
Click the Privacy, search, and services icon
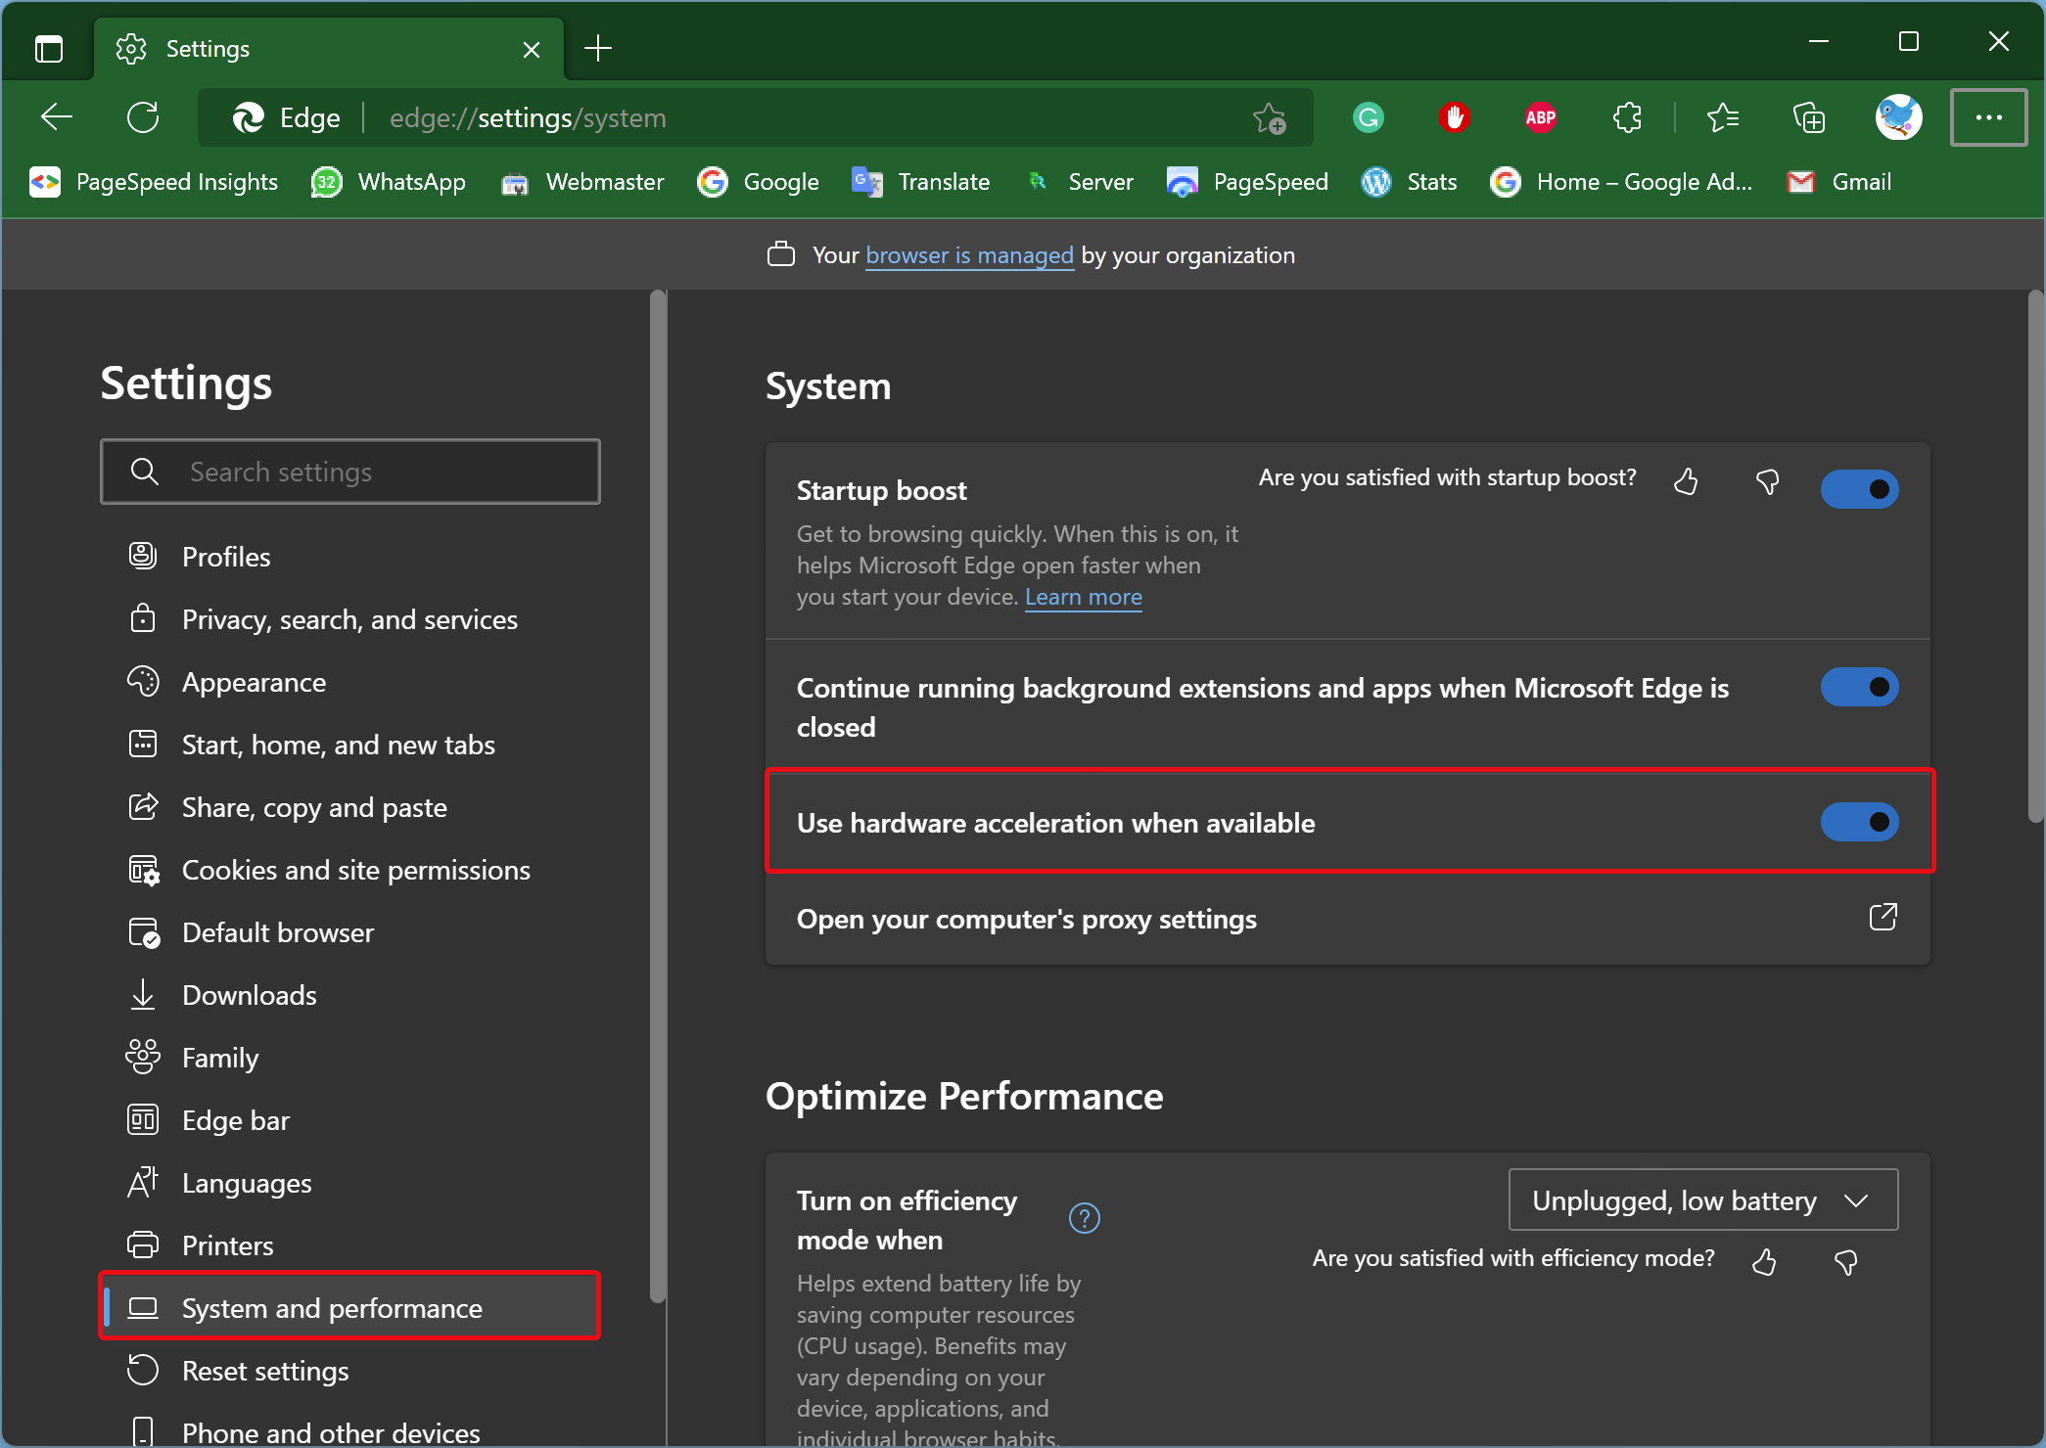click(x=143, y=617)
